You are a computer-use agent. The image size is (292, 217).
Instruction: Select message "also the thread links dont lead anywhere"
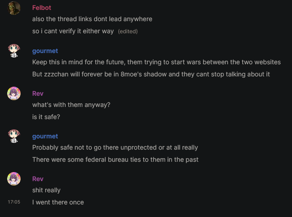click(x=92, y=19)
